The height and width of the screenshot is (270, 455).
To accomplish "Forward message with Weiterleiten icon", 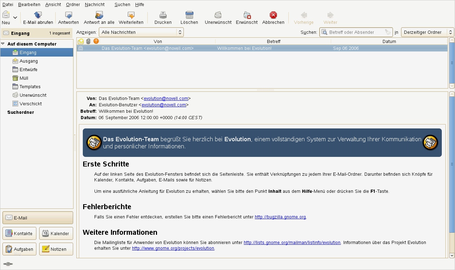I will pos(131,15).
